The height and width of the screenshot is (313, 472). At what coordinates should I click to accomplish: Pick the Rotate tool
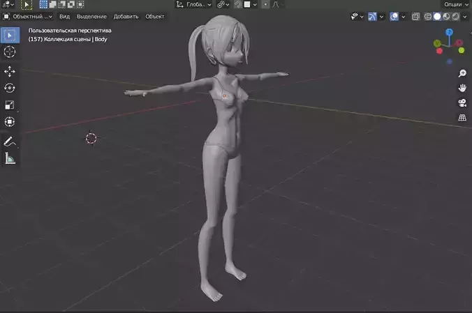[10, 88]
